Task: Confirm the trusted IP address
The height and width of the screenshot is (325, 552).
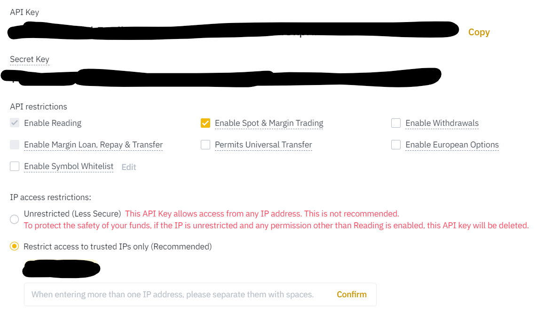Action: point(351,294)
